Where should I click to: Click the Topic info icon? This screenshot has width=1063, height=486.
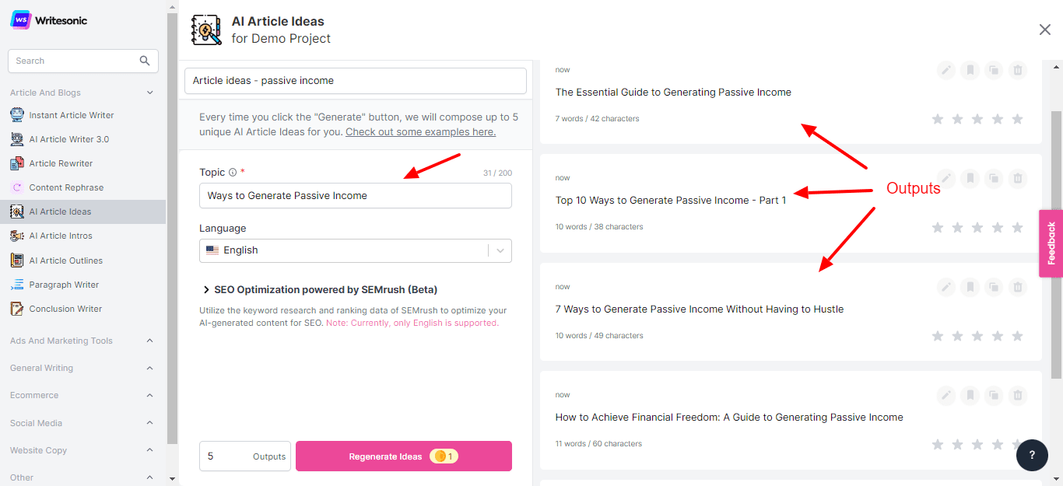tap(233, 173)
